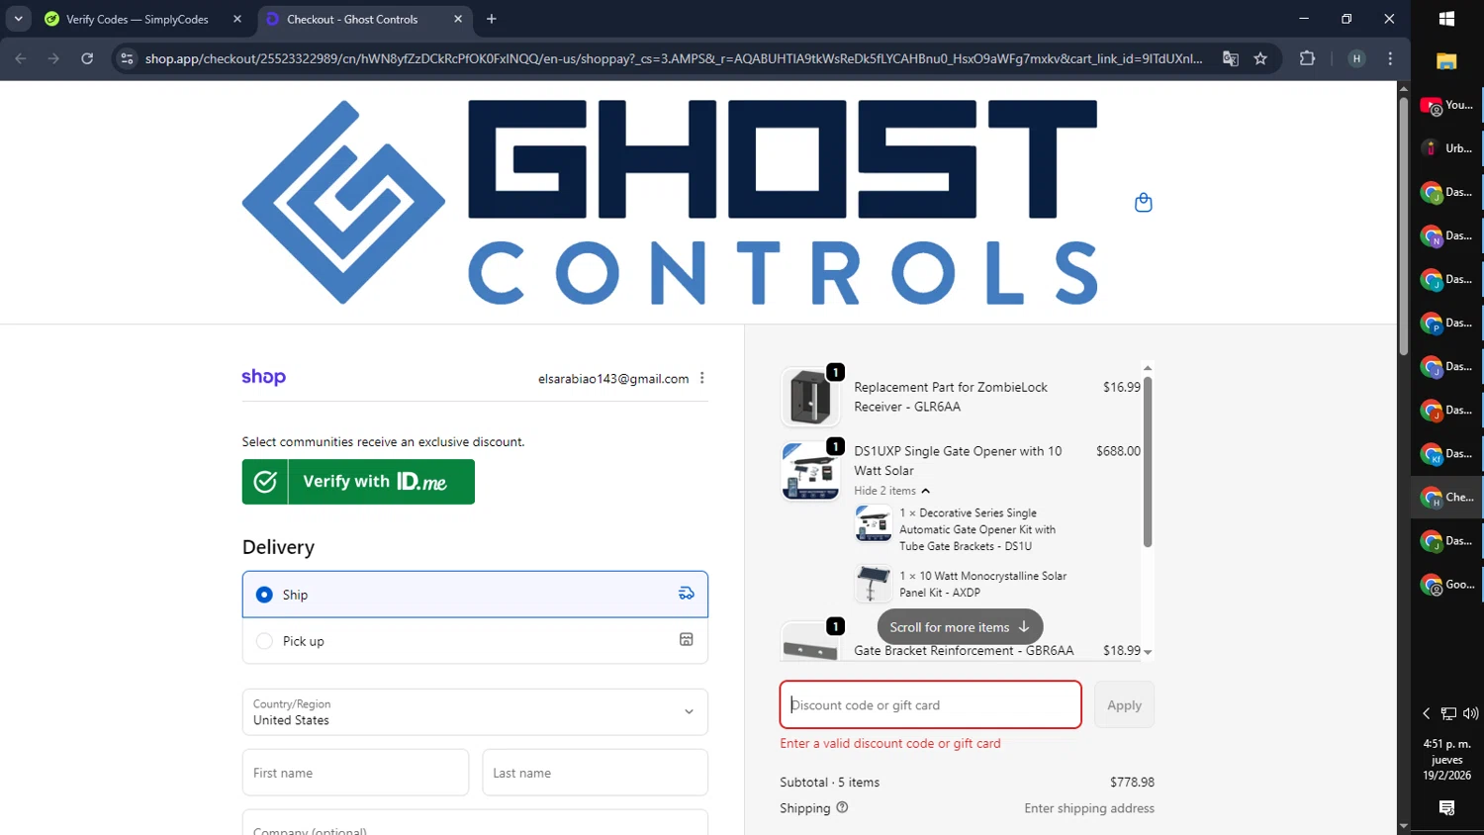
Task: Click the Shipping info help icon
Action: pos(842,807)
